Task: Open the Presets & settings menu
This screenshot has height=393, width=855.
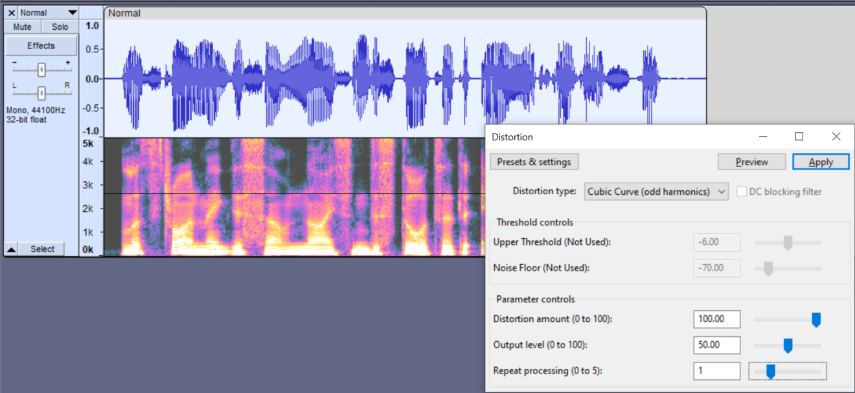Action: (x=534, y=161)
